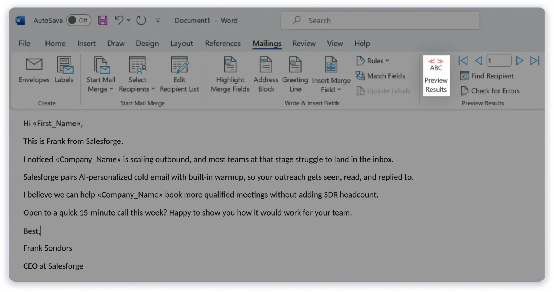Open the File tab
Viewport: 554px width, 292px height.
click(x=24, y=43)
